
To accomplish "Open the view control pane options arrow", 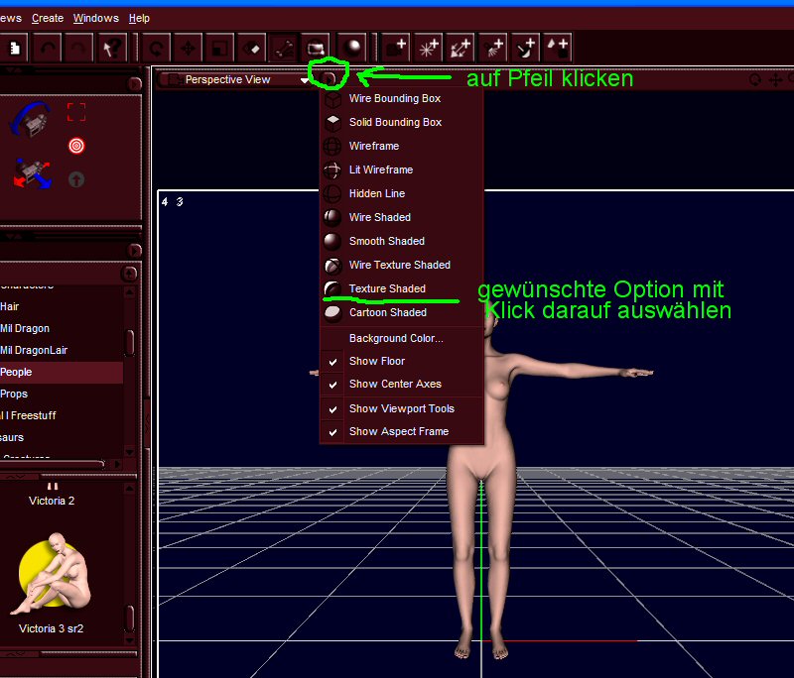I will click(134, 83).
